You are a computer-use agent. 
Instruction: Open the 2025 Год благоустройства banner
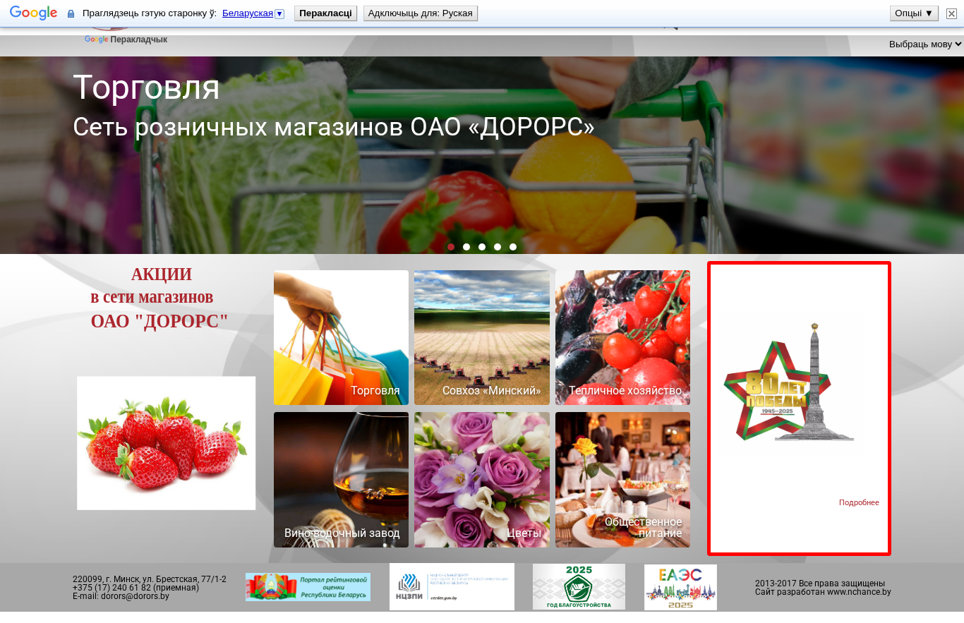pyautogui.click(x=579, y=587)
